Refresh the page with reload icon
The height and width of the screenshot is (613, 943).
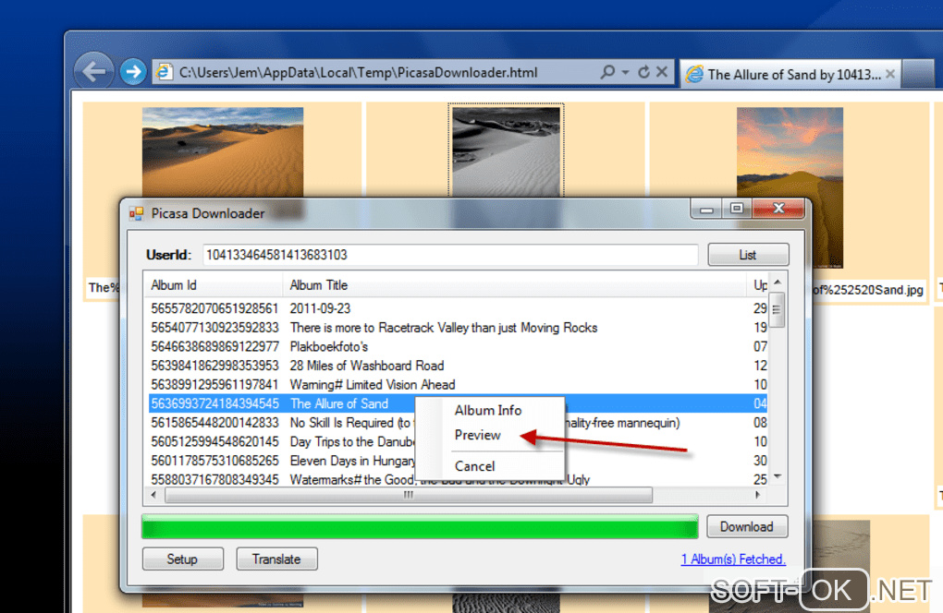point(643,72)
